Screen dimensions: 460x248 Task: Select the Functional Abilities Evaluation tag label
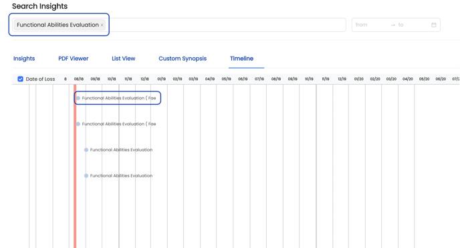(x=57, y=25)
